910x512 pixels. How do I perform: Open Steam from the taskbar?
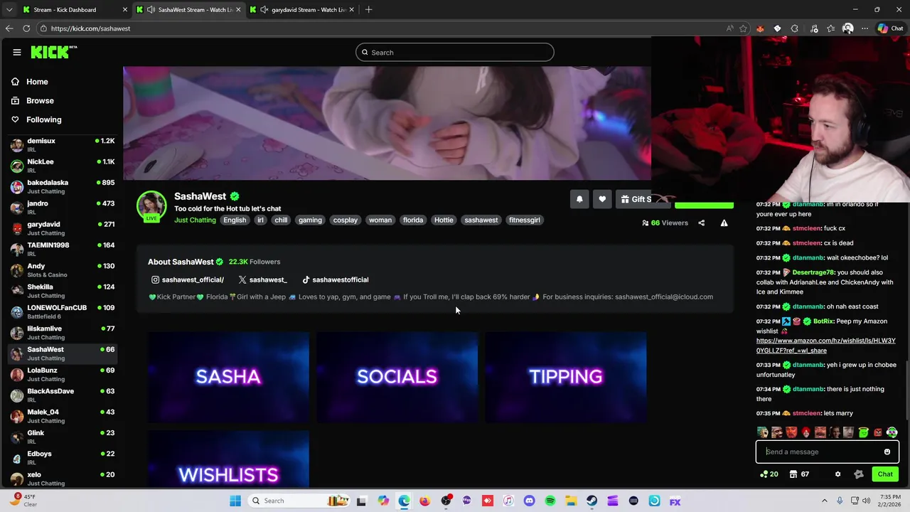[591, 501]
